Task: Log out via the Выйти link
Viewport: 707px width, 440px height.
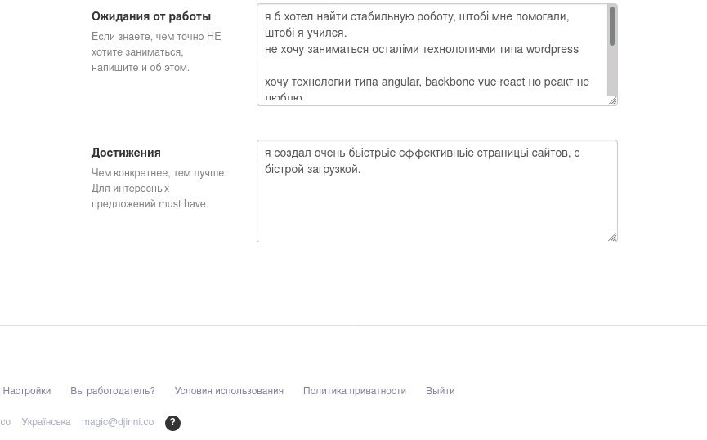Action: tap(440, 391)
